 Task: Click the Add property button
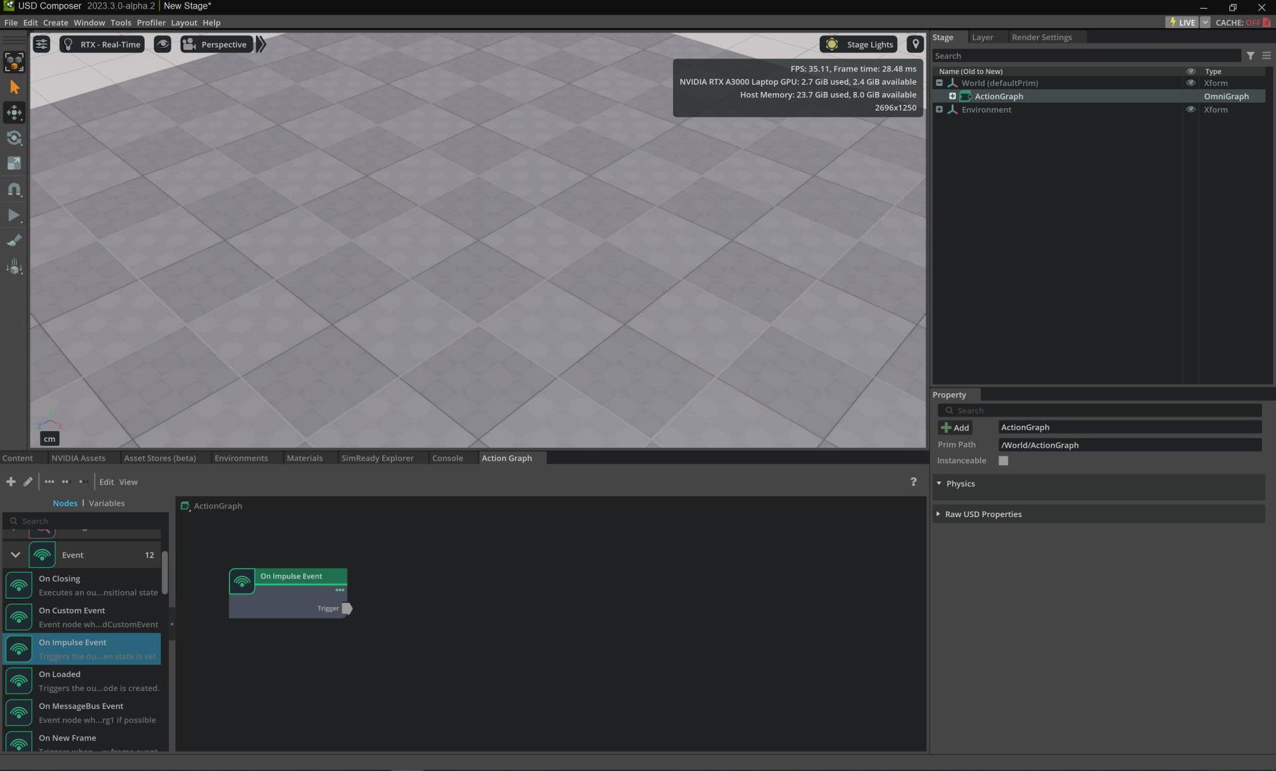tap(954, 428)
